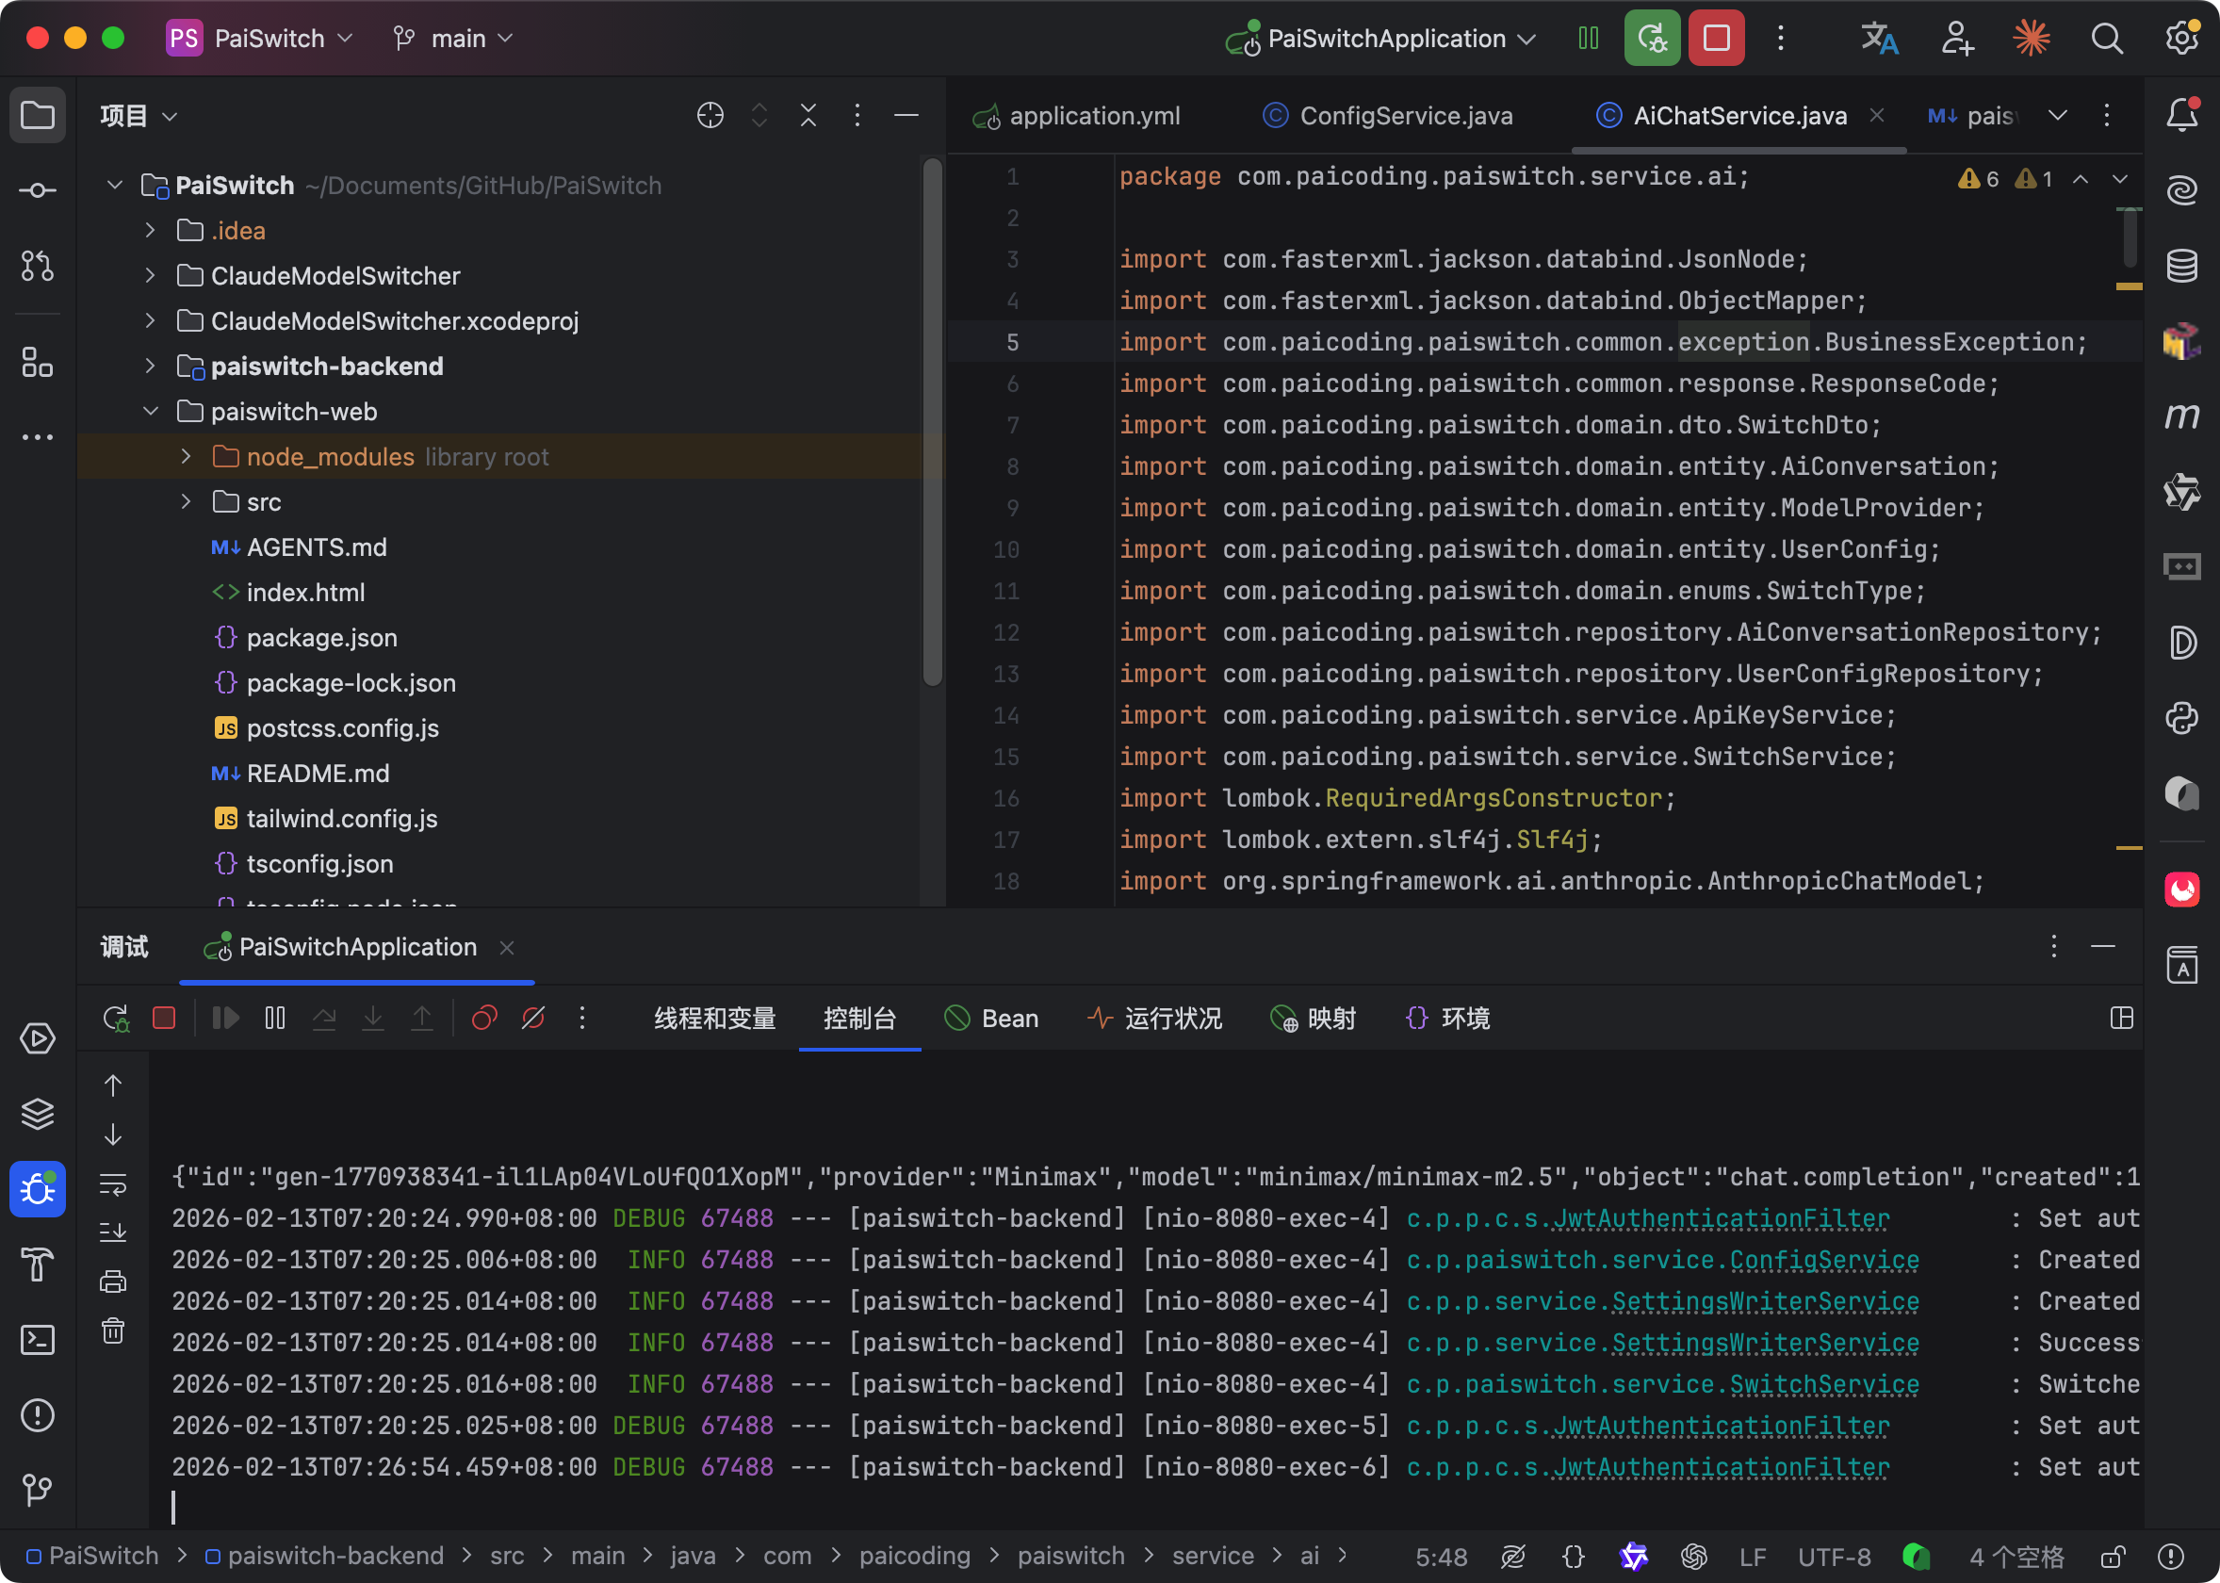This screenshot has width=2220, height=1583.
Task: Click the View Breakpoints icon
Action: (484, 1019)
